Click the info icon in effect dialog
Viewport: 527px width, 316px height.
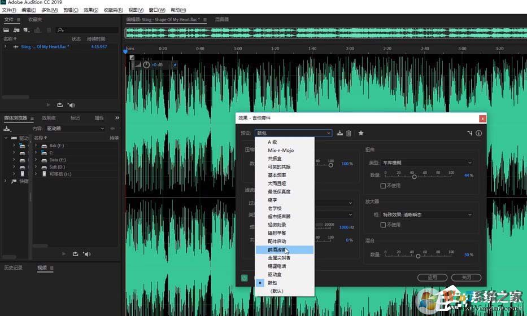(478, 133)
